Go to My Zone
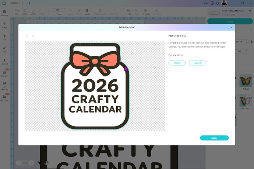 [x=4, y=98]
